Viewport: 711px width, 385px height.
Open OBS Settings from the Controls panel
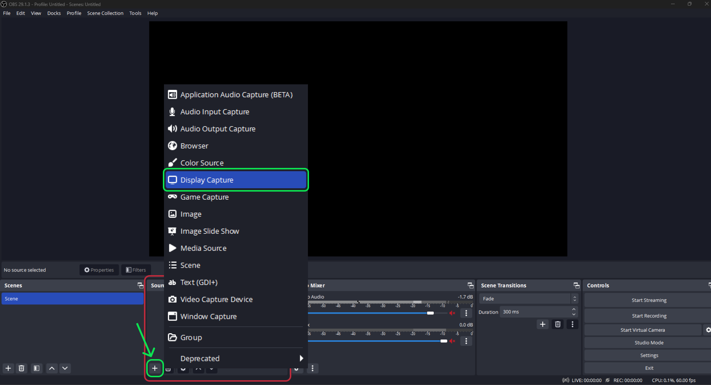tap(649, 355)
